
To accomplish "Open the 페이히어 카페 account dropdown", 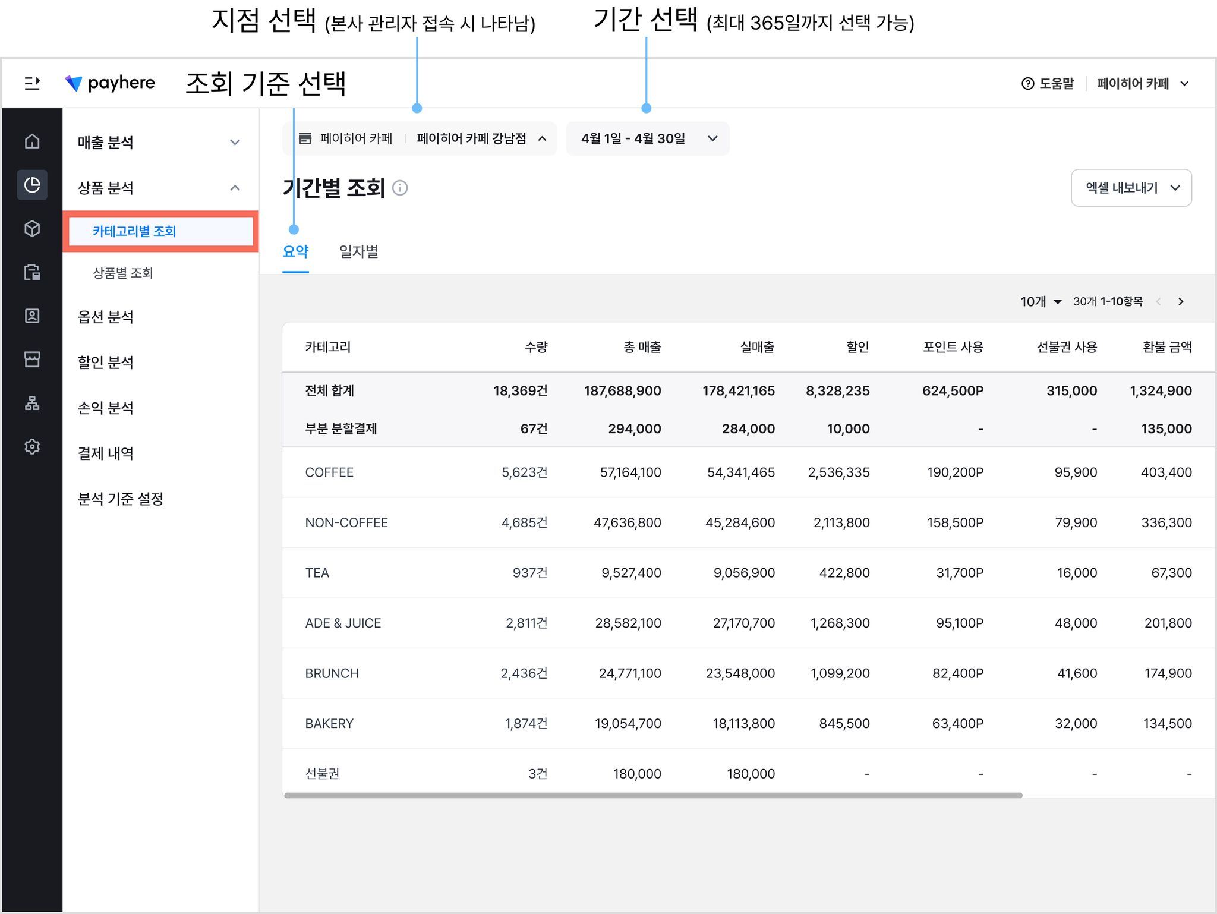I will (x=1143, y=84).
